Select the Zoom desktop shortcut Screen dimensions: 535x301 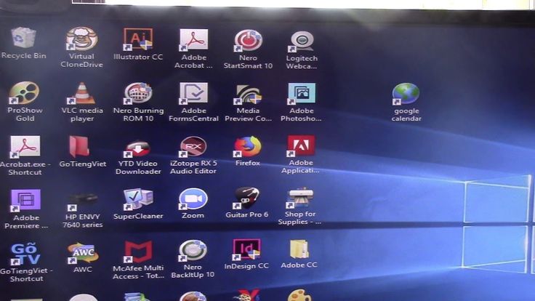click(193, 199)
